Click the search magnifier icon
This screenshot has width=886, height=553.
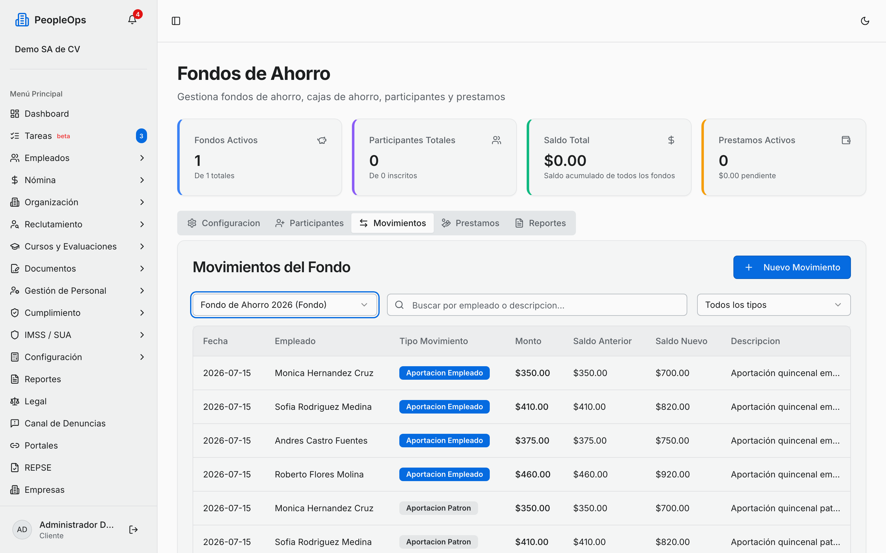(399, 305)
